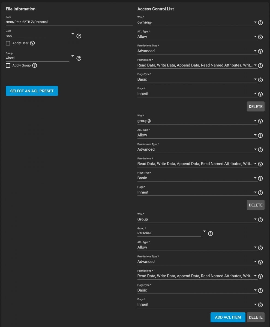This screenshot has height=327, width=270.
Task: Open help icon beside Group wheel field
Action: (x=79, y=58)
